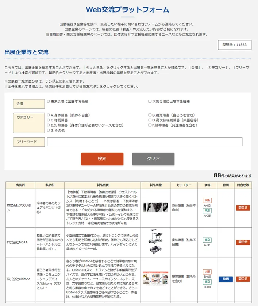The image size is (258, 306).
Task: Click 問合せ button for 株式会社NOAA
Action: click(x=243, y=242)
